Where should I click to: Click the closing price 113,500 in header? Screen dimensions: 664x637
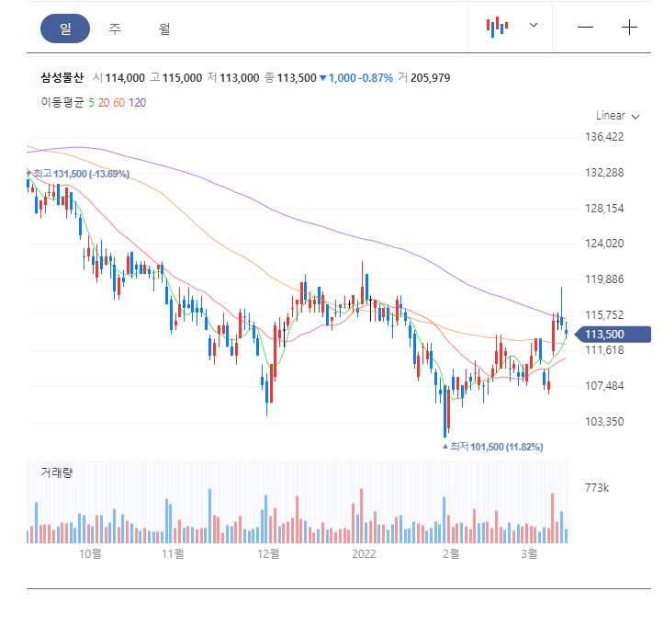click(297, 78)
